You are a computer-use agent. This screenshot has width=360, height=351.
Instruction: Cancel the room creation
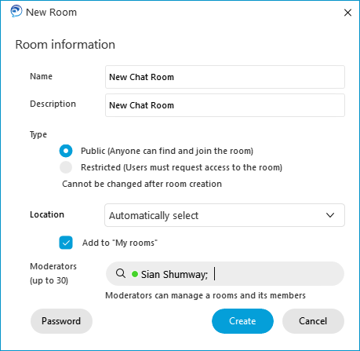(x=313, y=321)
